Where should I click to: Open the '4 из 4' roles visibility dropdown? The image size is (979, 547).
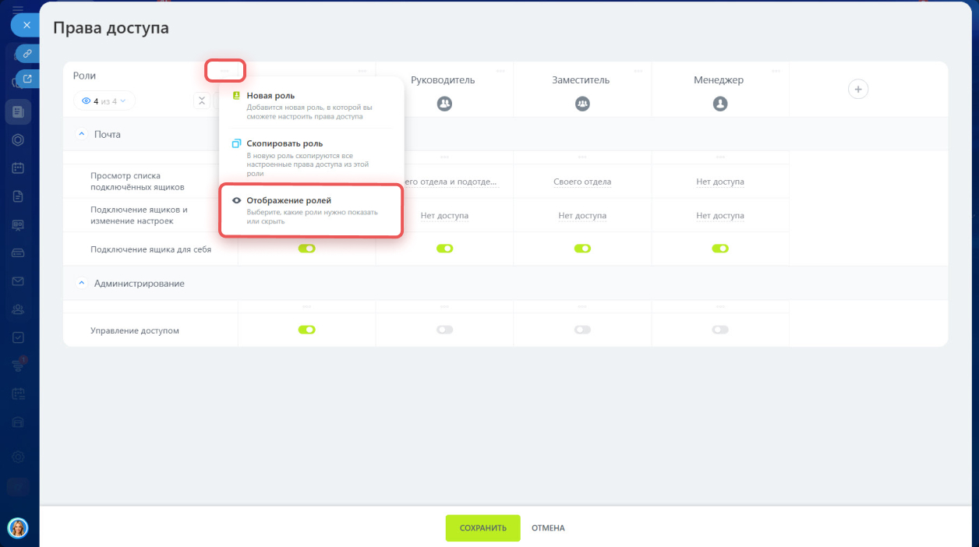(x=104, y=101)
